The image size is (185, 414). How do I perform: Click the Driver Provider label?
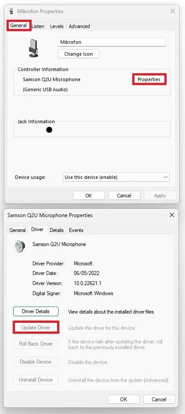pos(49,264)
